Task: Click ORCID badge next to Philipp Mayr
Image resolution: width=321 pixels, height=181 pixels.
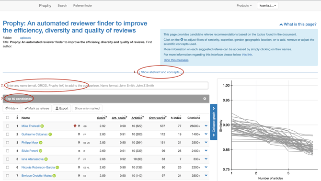Action: (41, 143)
